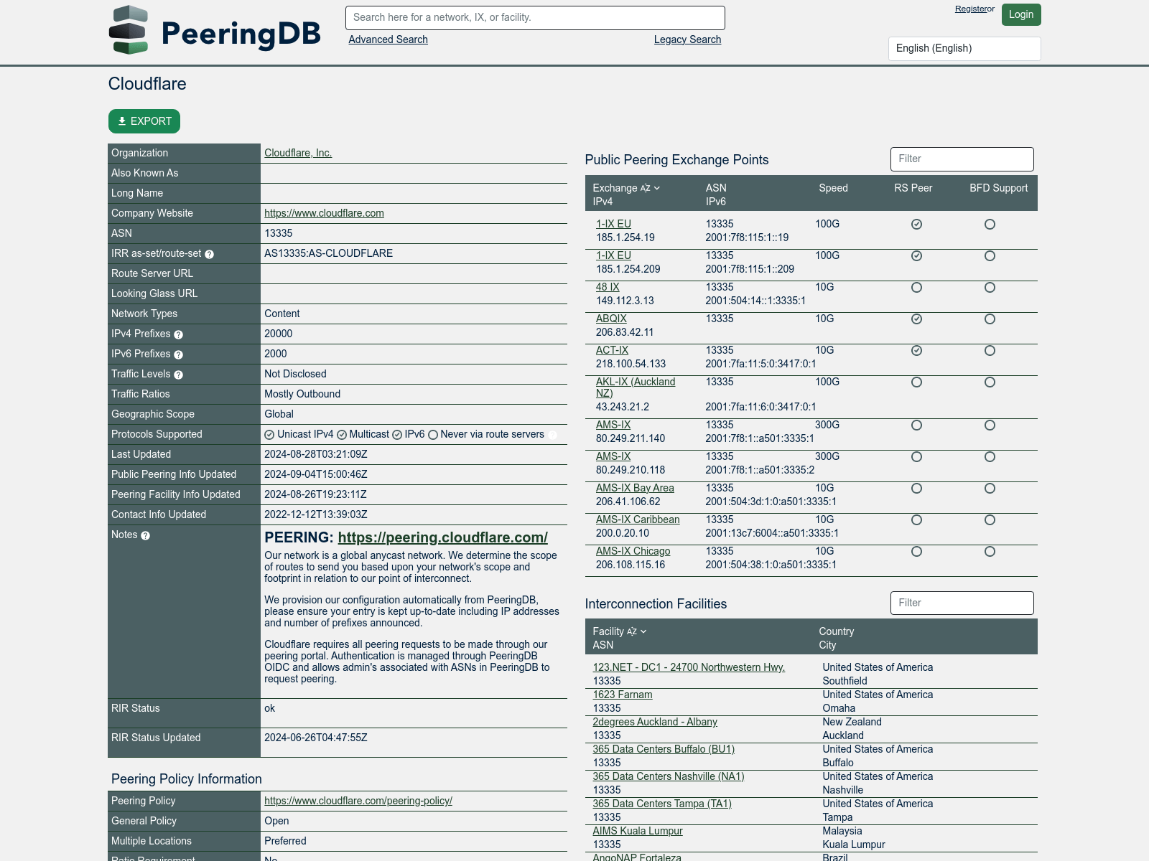Image resolution: width=1149 pixels, height=861 pixels.
Task: Click the Login button
Action: [x=1020, y=14]
